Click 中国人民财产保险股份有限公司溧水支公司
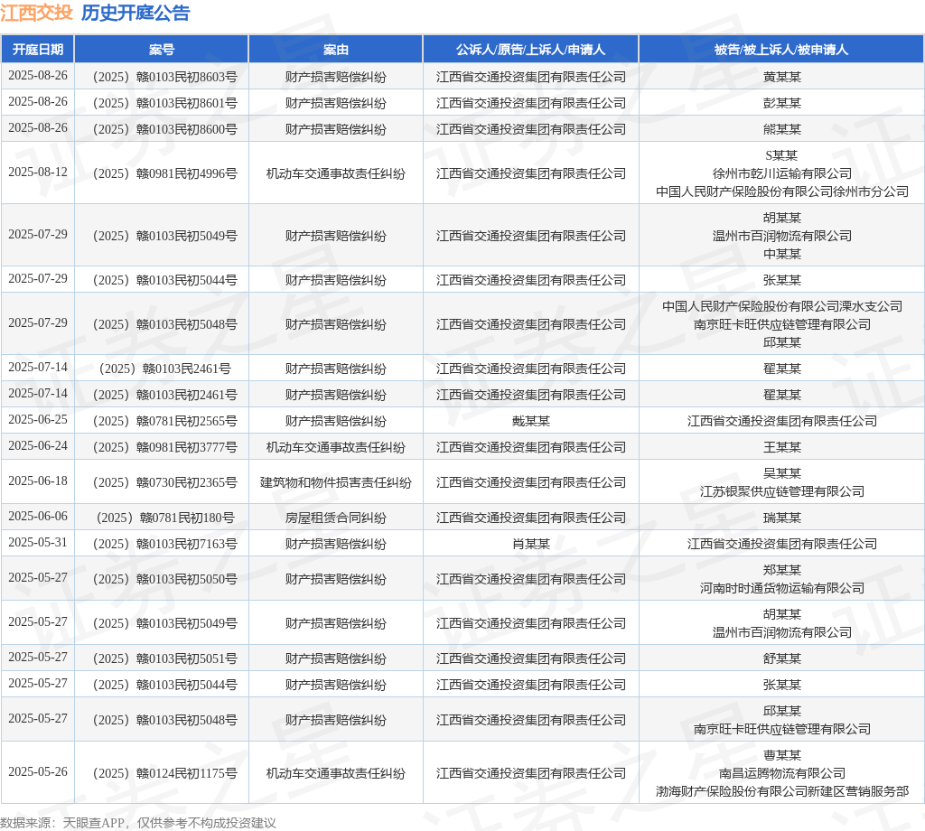Image resolution: width=925 pixels, height=831 pixels. point(781,306)
